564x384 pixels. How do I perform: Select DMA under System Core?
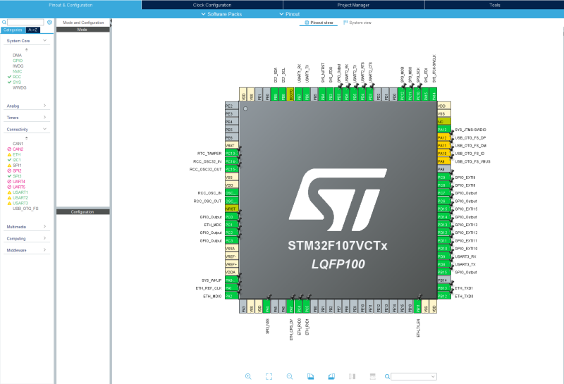pyautogui.click(x=17, y=55)
